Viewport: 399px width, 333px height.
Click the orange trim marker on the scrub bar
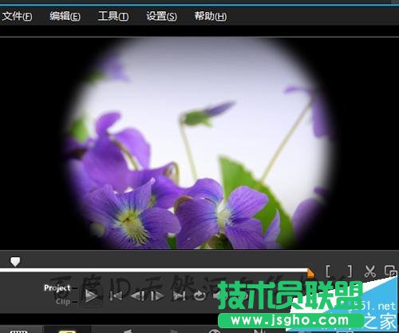[310, 273]
